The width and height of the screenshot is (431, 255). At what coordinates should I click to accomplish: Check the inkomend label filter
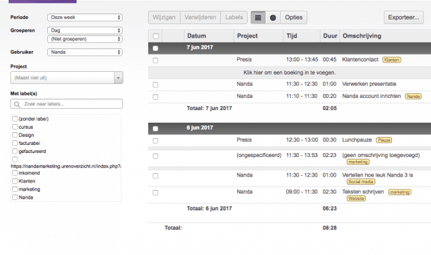click(15, 173)
